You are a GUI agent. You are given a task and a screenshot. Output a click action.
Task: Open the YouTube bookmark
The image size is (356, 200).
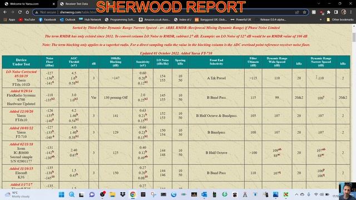coord(27,20)
